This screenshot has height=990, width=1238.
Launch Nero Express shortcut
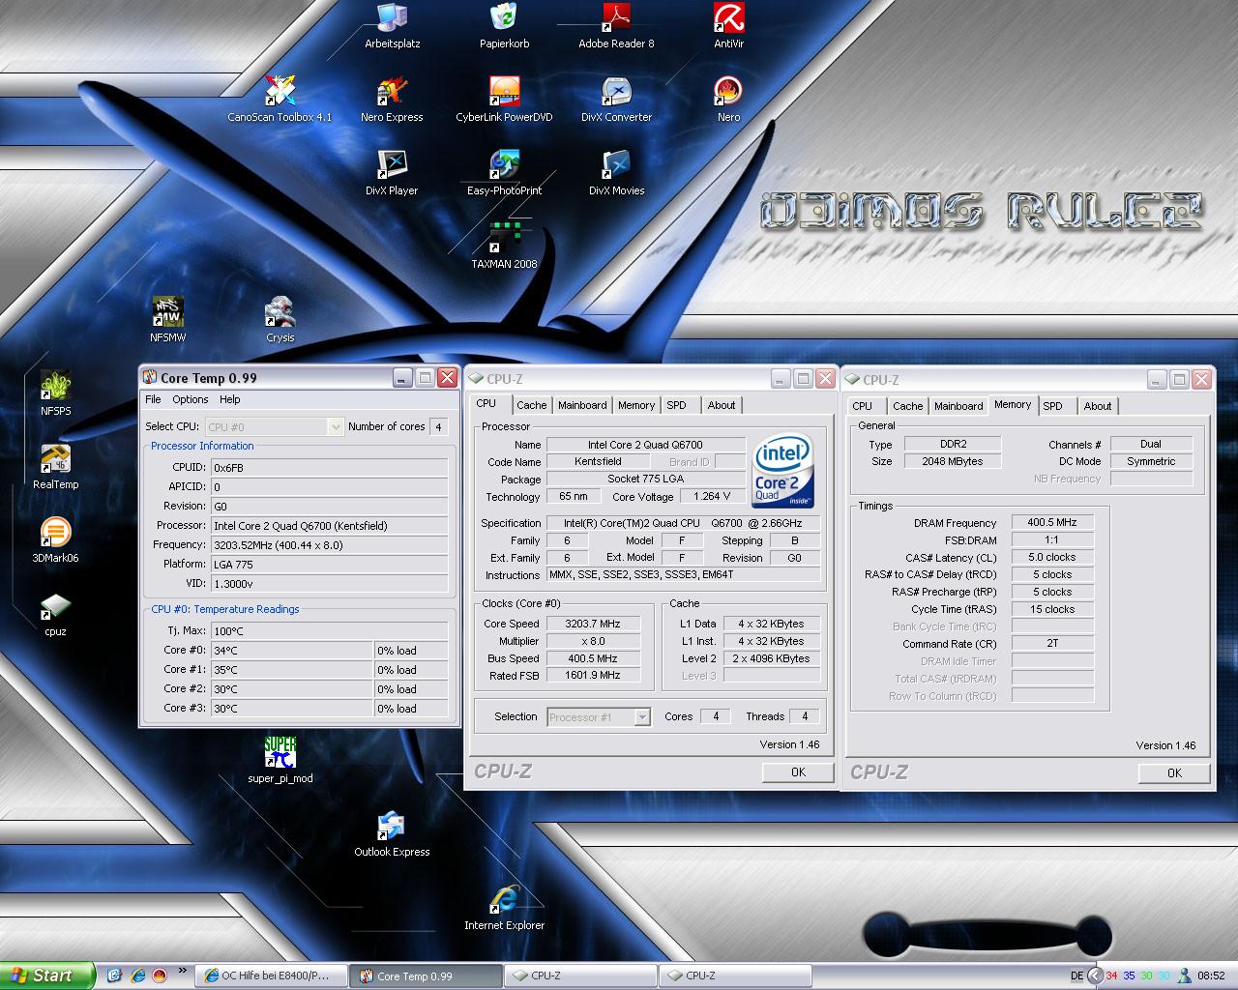click(392, 100)
